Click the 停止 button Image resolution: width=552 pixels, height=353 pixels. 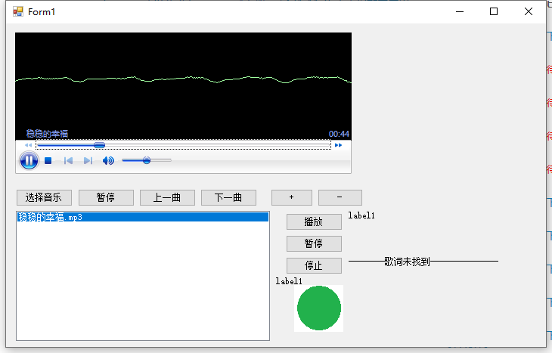(x=314, y=265)
